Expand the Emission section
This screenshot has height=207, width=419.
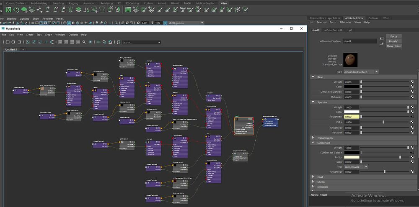(x=313, y=187)
